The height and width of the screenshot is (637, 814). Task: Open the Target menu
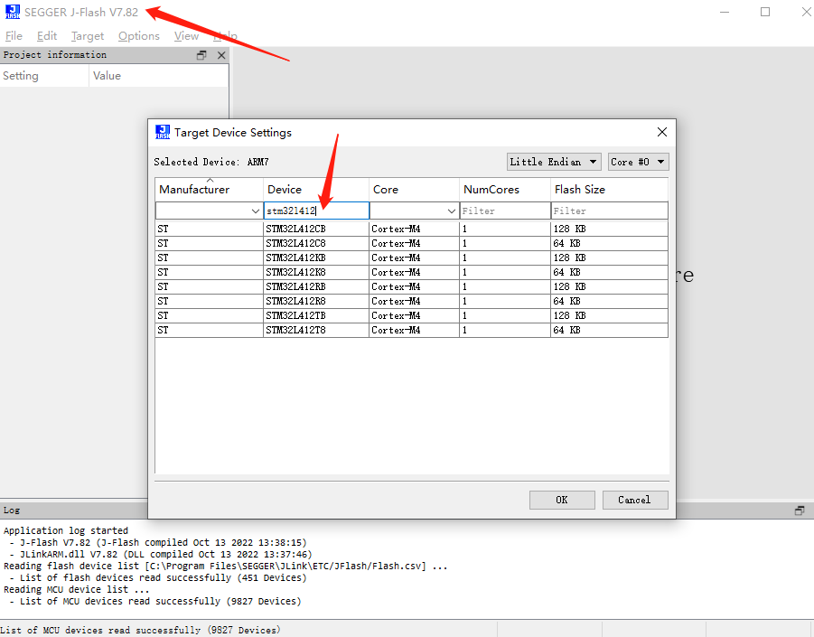click(88, 36)
